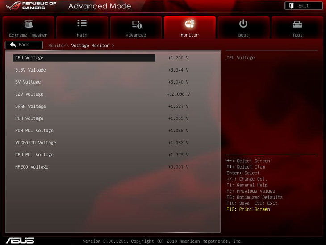Click the Advanced tab chip icon

tap(136, 24)
